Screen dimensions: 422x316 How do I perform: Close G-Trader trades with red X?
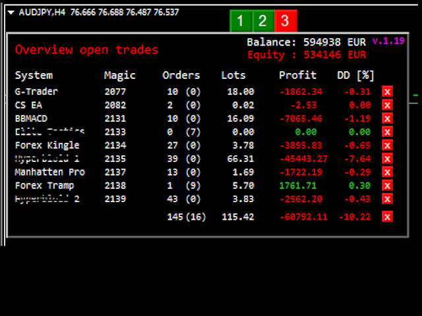pyautogui.click(x=387, y=92)
